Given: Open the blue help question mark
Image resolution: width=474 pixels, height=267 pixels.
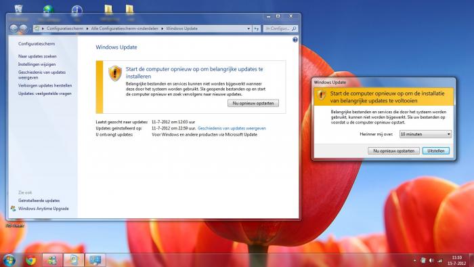Looking at the screenshot, I should pyautogui.click(x=295, y=39).
